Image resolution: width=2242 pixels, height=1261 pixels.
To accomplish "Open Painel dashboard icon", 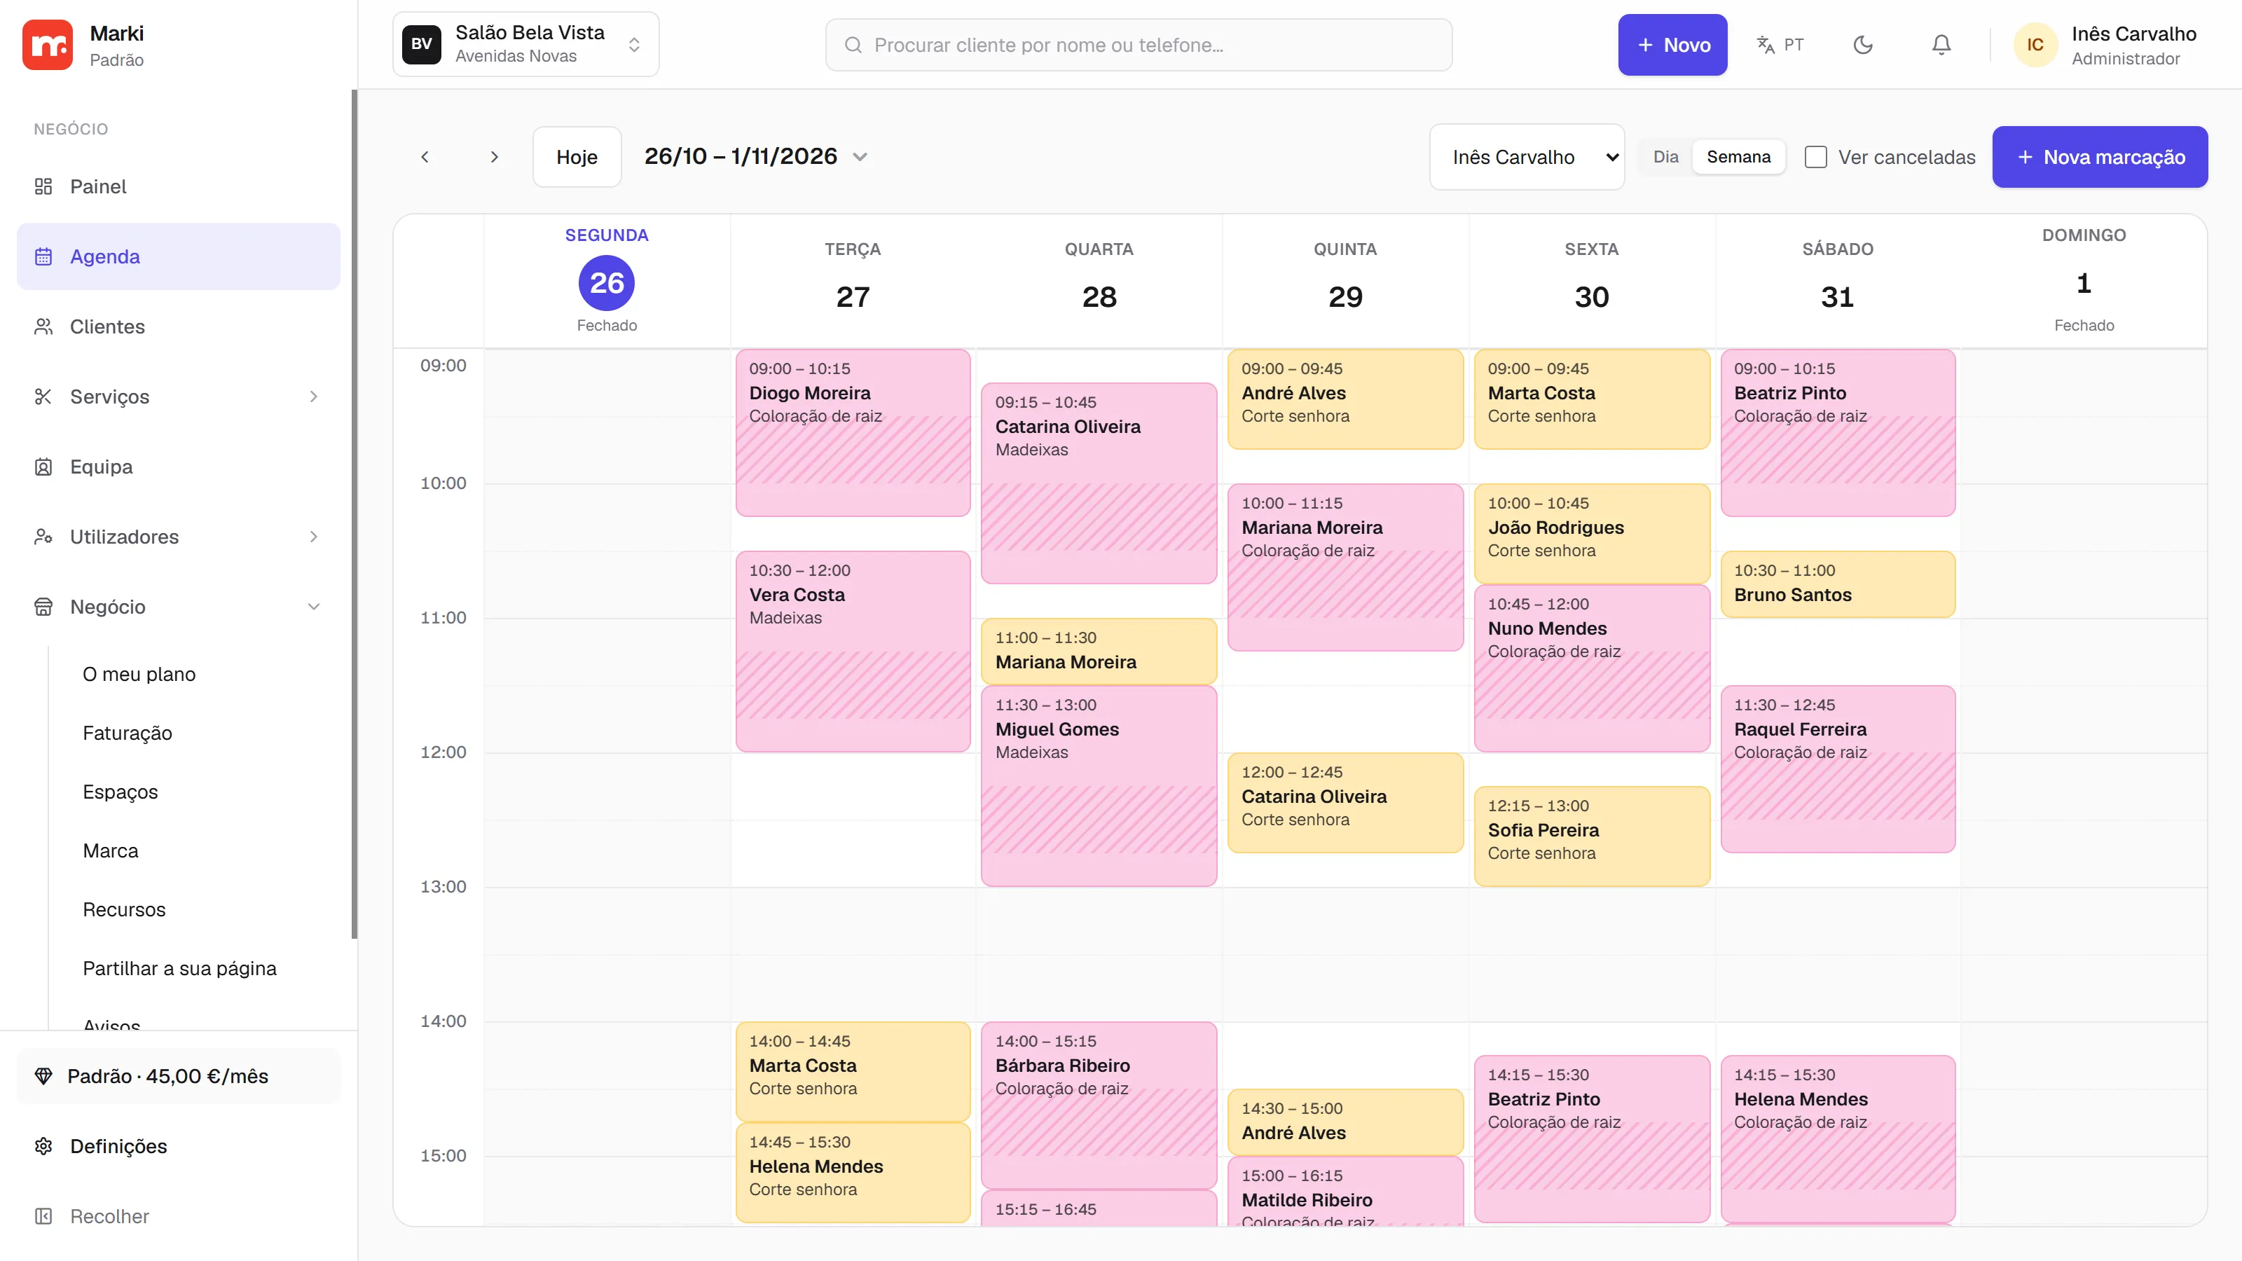I will [x=43, y=186].
